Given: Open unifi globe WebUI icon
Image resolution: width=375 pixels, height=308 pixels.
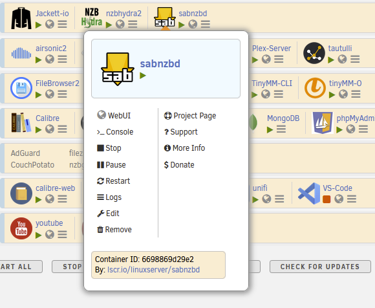Looking at the screenshot, I should [266, 199].
